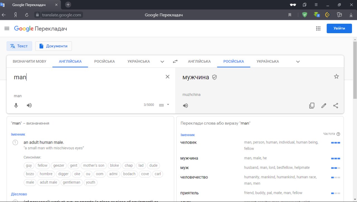This screenshot has width=357, height=202.
Task: Click the synonym chip "mother's son"
Action: click(x=94, y=165)
